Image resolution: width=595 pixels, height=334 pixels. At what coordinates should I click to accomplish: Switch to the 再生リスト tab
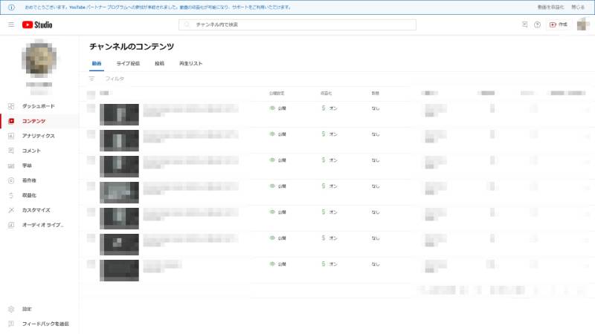point(190,64)
